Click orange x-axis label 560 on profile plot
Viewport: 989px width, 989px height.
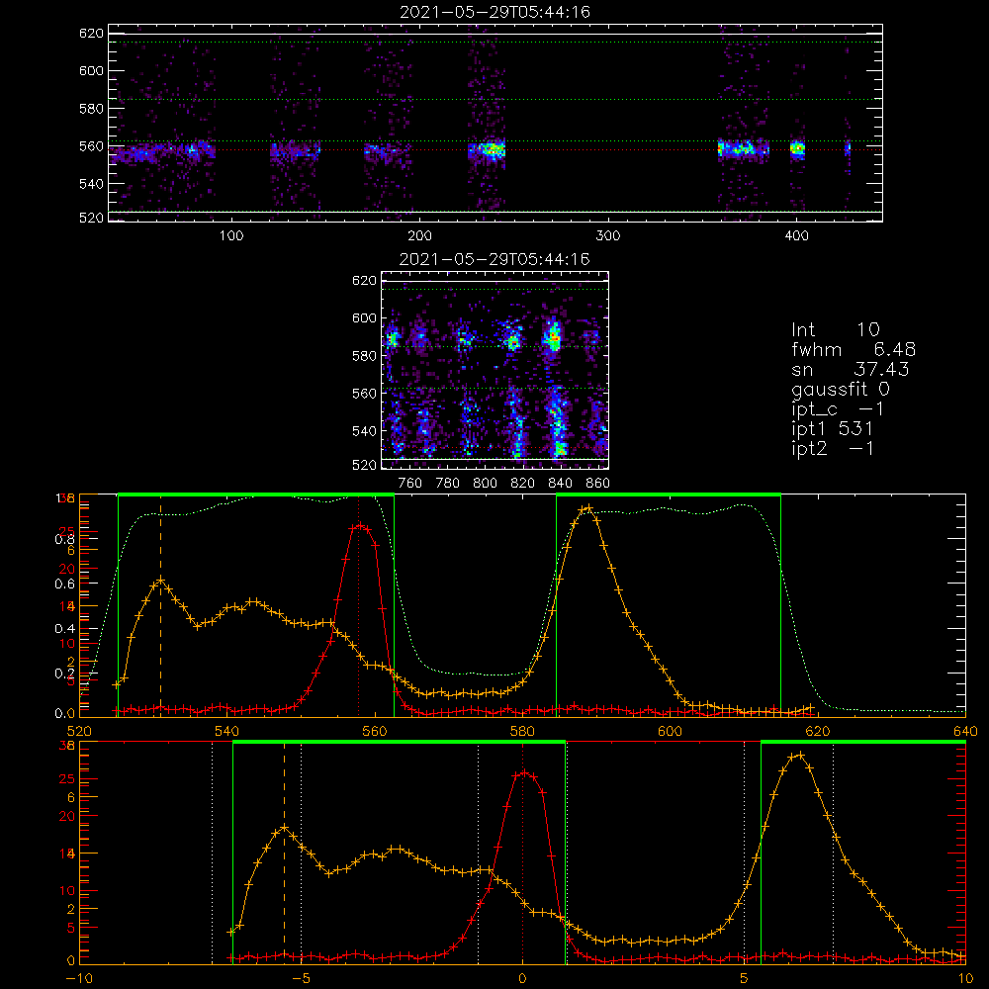tap(375, 732)
